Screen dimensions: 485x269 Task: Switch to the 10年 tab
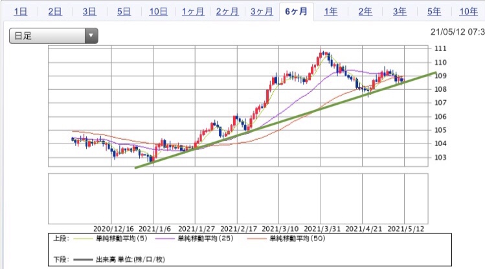468,12
